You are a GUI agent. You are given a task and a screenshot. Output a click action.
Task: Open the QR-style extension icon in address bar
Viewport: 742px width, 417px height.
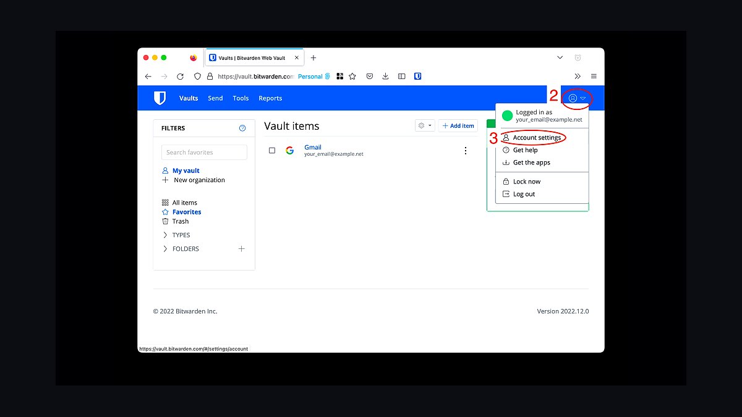click(339, 77)
